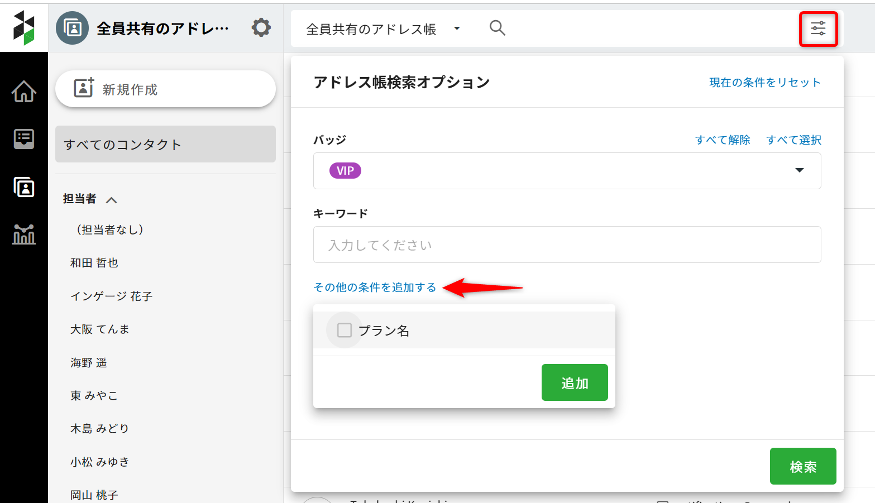Click 現在の条件をリセット link

(x=764, y=83)
